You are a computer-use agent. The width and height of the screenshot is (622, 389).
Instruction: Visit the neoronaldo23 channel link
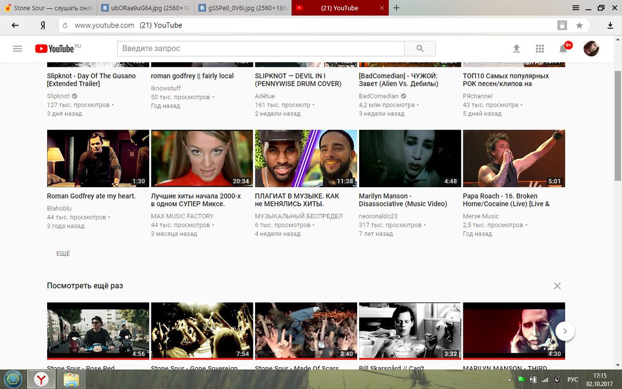click(x=378, y=216)
